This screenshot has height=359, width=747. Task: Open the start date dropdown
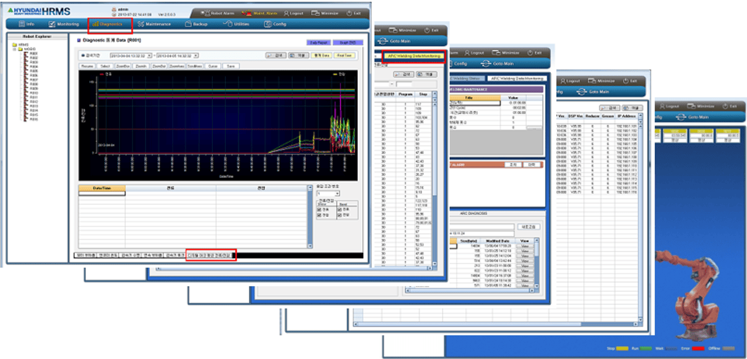point(149,56)
